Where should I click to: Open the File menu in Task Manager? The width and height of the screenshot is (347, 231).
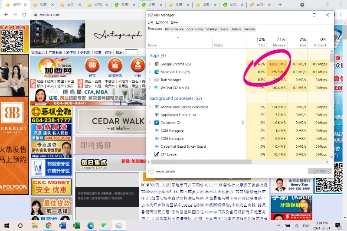click(150, 22)
